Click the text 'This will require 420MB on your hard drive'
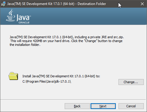The height and width of the screenshot is (112, 147). [40, 41]
